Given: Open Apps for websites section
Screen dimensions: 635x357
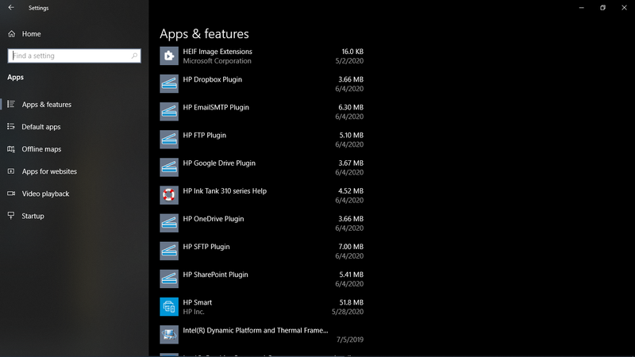Looking at the screenshot, I should click(x=49, y=171).
